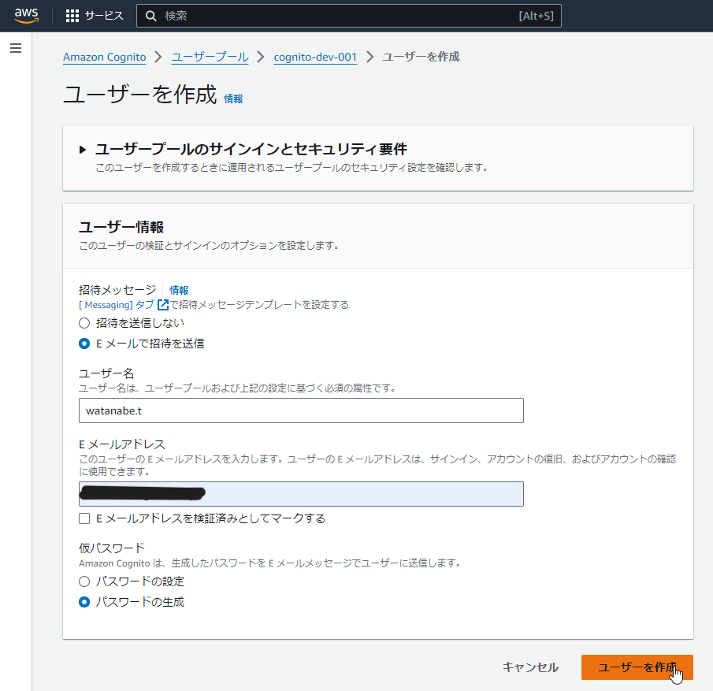Click the Eメールアドレス input field
This screenshot has height=691, width=713.
tap(301, 494)
